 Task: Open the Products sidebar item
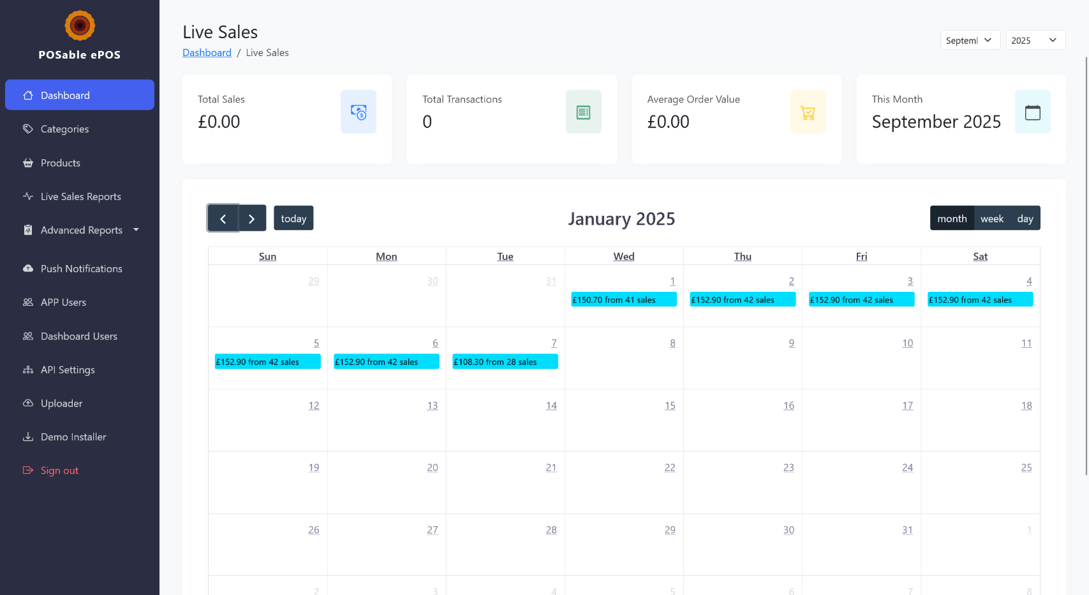coord(61,162)
